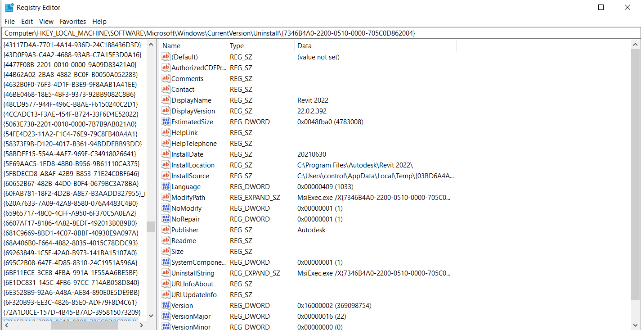Click the tree pane scroll-down arrow
641x330 pixels.
(x=151, y=316)
